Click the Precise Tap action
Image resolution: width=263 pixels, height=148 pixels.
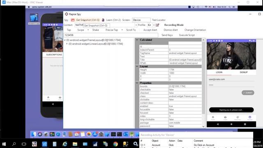(112, 30)
